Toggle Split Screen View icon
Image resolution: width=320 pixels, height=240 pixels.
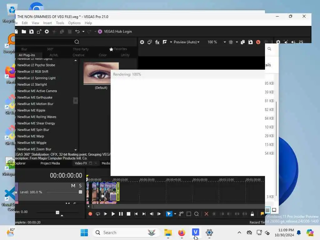click(x=165, y=42)
